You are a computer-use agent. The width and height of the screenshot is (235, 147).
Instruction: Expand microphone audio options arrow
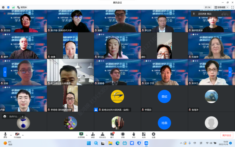click(11, 135)
